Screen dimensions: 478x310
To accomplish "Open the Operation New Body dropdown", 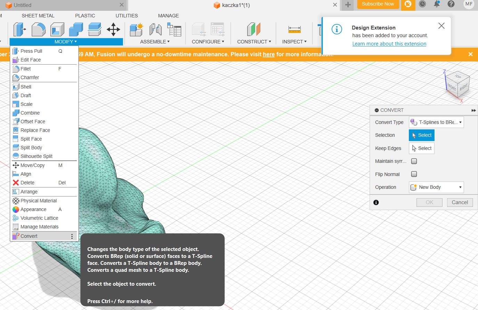I will point(436,187).
